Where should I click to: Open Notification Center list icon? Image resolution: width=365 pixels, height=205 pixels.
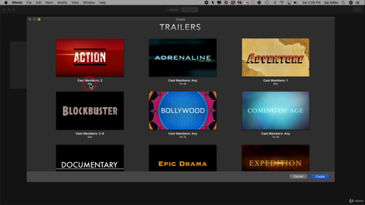[358, 2]
